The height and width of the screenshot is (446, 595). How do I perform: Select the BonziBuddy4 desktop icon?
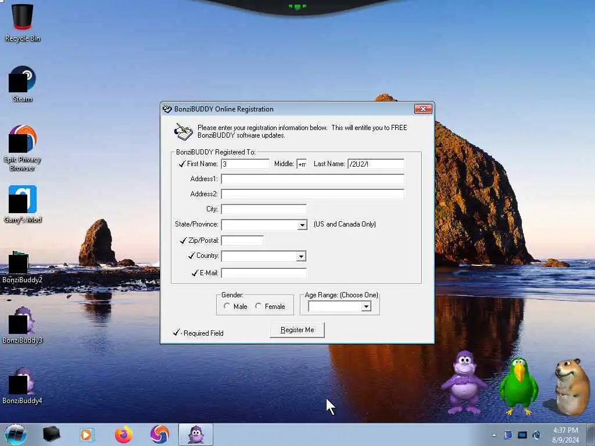[x=22, y=386]
